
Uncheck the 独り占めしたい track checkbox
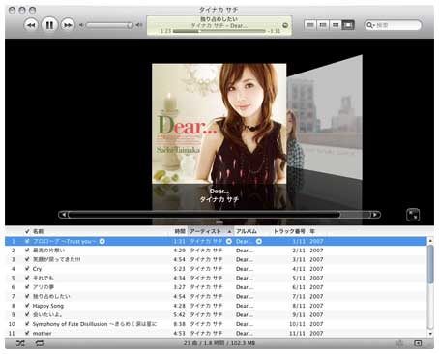tap(27, 296)
